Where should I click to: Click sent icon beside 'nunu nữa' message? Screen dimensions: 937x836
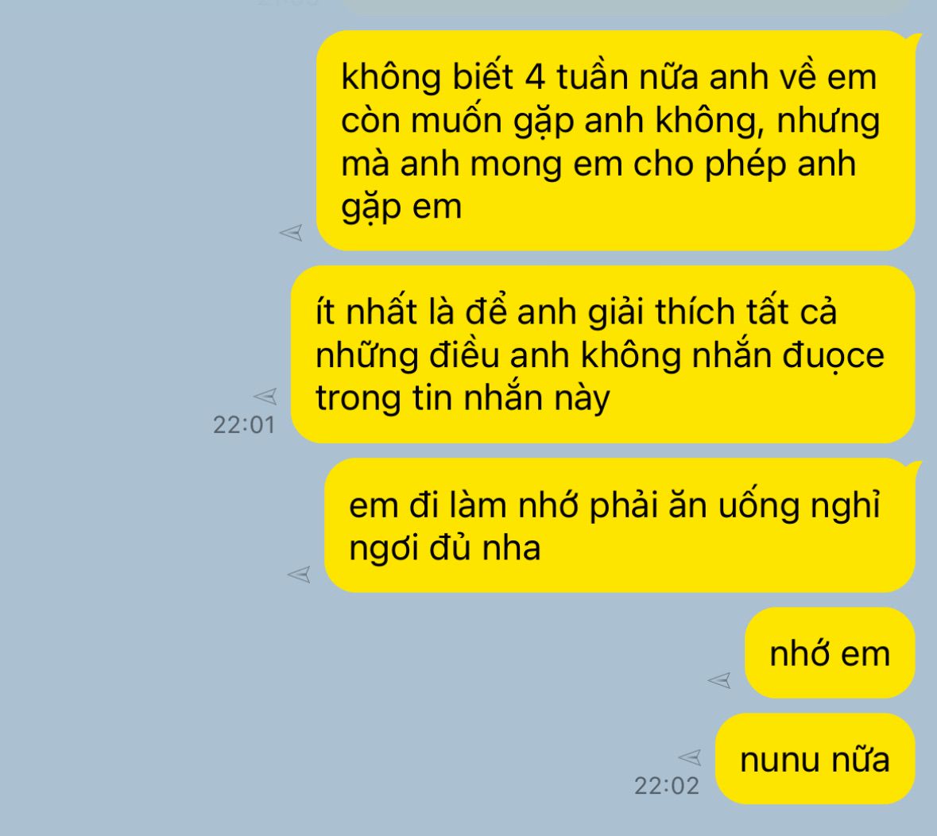click(x=690, y=757)
